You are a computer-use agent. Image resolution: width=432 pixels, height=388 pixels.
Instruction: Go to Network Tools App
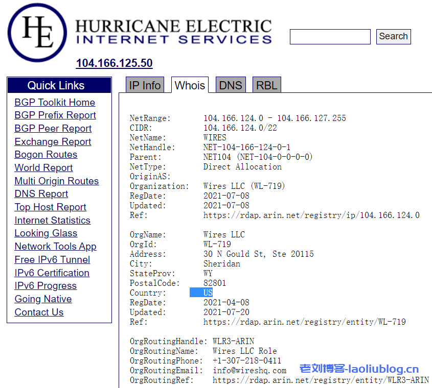click(55, 247)
